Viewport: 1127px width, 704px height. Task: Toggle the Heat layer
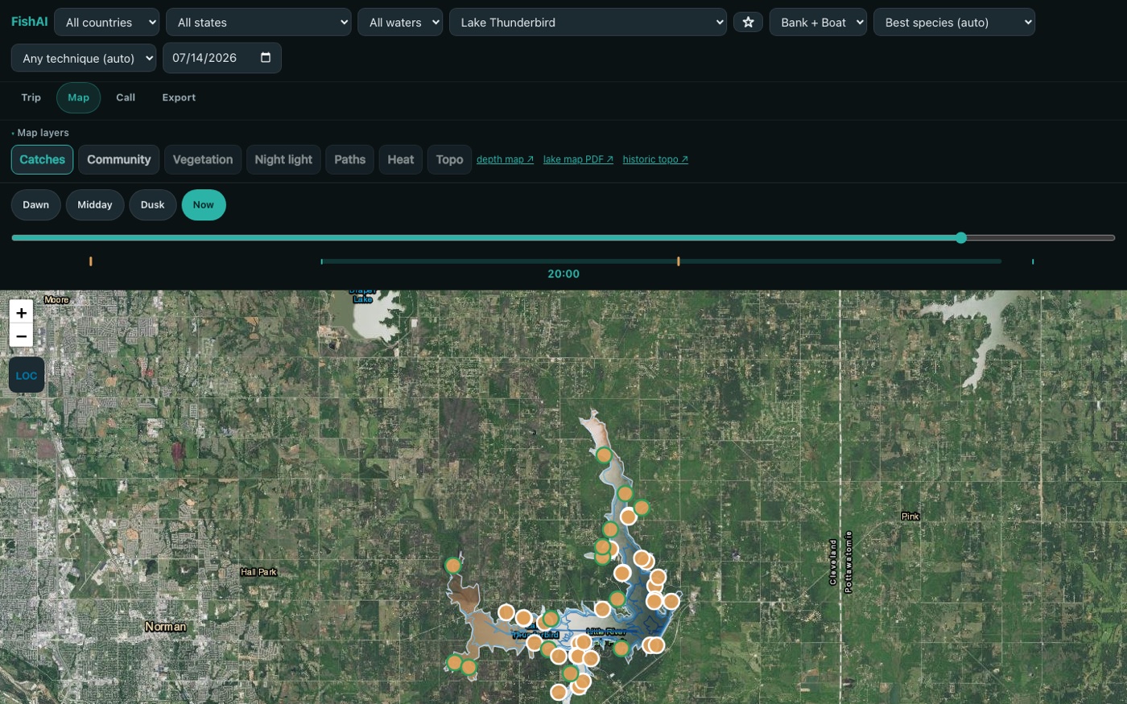click(401, 159)
